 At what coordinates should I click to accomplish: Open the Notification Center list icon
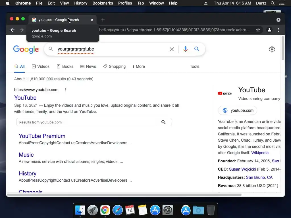tap(282, 3)
